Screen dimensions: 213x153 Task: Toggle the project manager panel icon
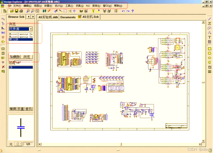[5, 11]
